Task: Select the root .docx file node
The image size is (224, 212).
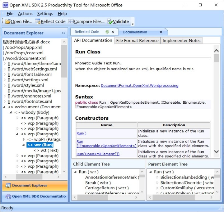Action: pyautogui.click(x=26, y=42)
